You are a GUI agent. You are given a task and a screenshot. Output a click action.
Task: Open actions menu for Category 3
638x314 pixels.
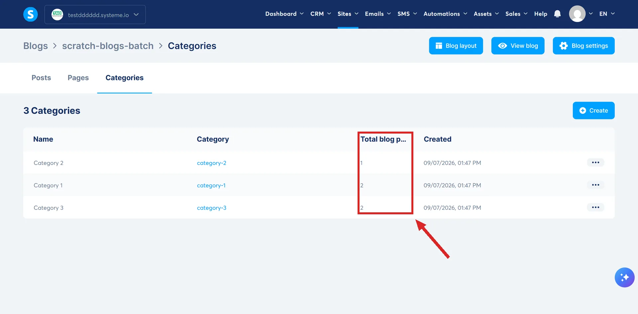(x=595, y=207)
